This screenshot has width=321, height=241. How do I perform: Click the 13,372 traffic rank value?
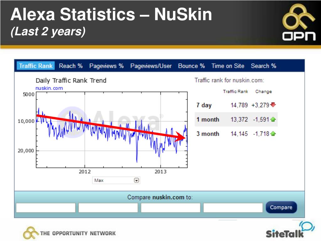point(239,120)
